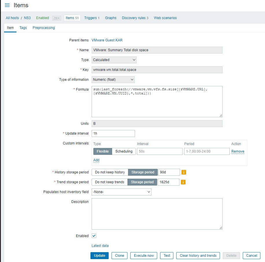The width and height of the screenshot is (265, 262).
Task: Open the NS3 host link
Action: point(27,18)
